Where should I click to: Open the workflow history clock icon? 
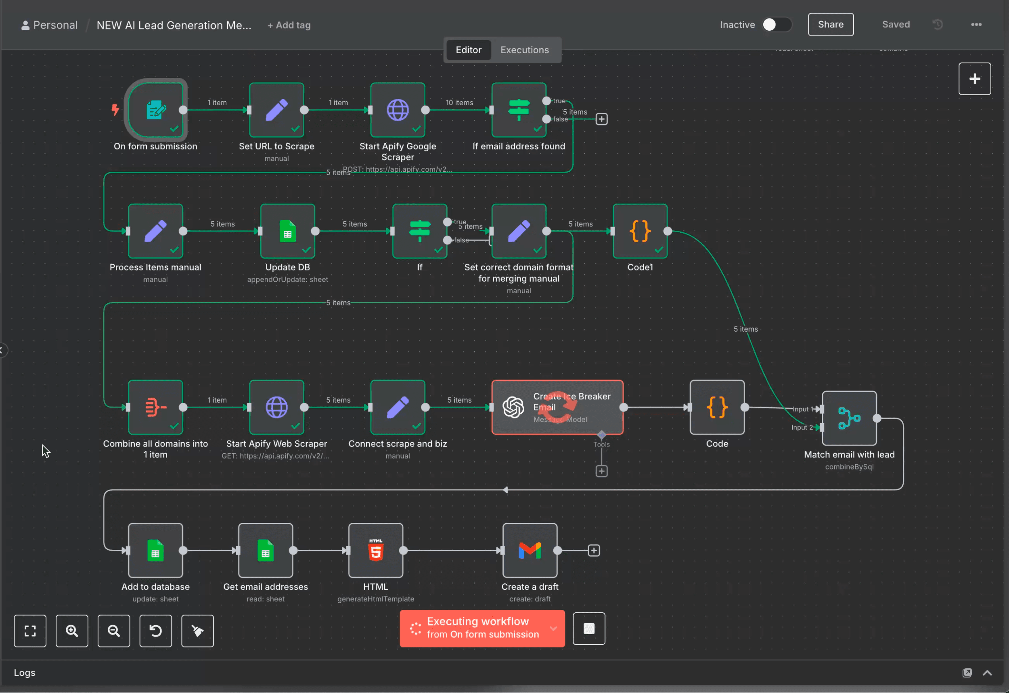click(x=937, y=25)
